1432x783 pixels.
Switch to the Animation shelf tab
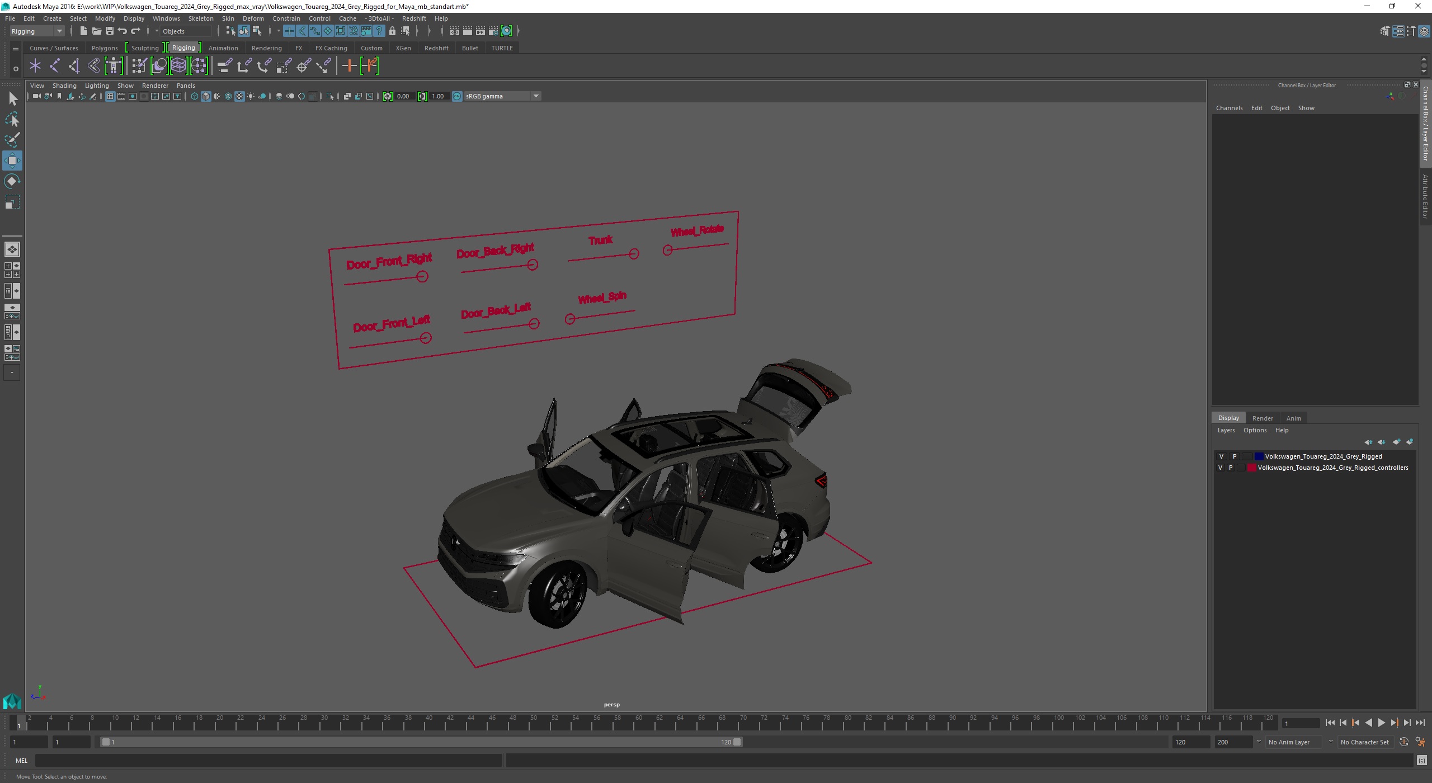click(x=223, y=48)
